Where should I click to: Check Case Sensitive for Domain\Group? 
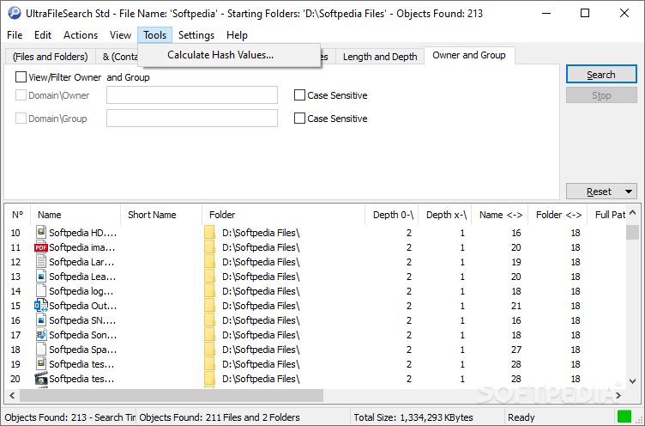click(299, 119)
